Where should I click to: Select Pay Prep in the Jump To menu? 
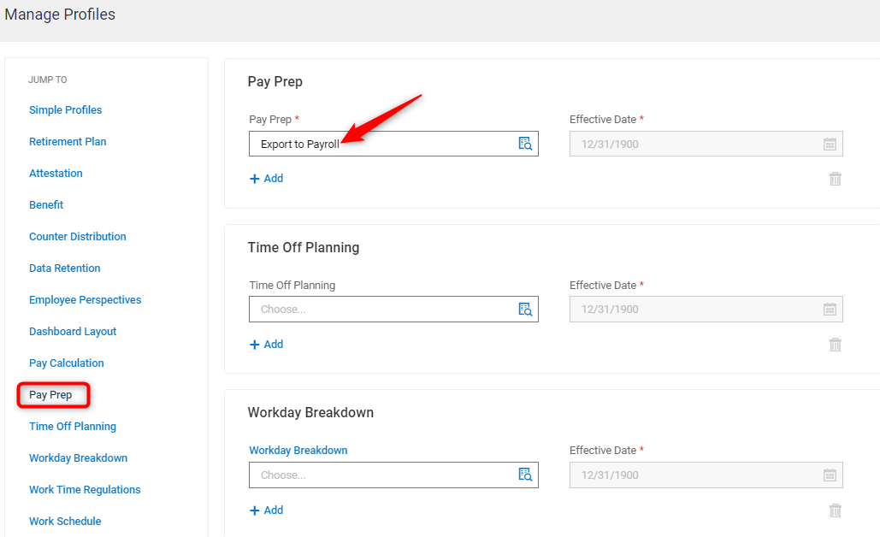[52, 394]
